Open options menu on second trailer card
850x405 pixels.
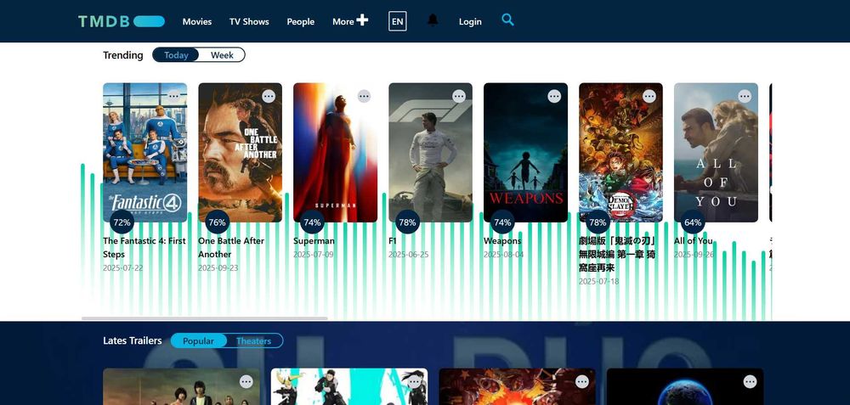click(414, 382)
